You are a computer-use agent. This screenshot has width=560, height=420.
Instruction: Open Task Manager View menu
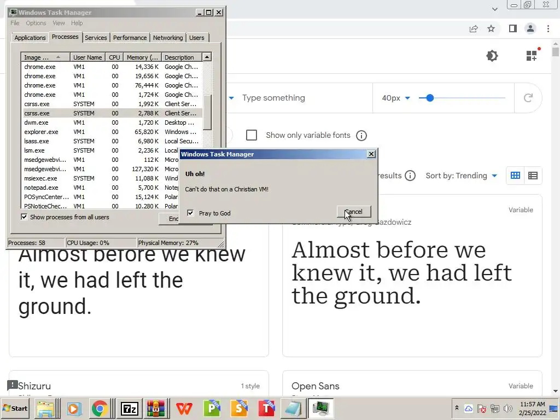point(59,23)
